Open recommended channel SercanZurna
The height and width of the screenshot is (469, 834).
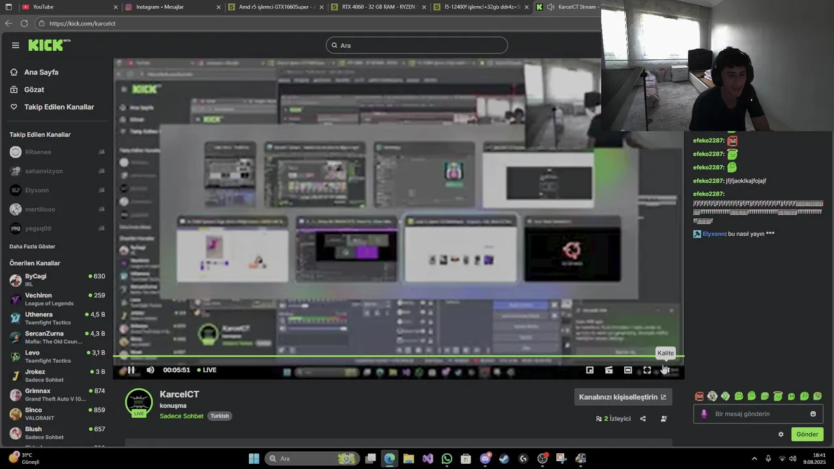click(x=57, y=337)
